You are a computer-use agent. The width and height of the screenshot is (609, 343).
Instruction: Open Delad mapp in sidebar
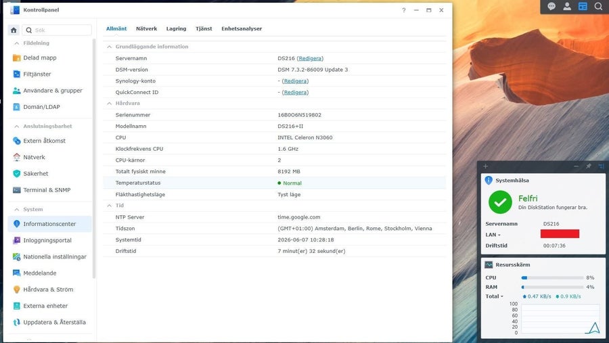click(x=49, y=58)
